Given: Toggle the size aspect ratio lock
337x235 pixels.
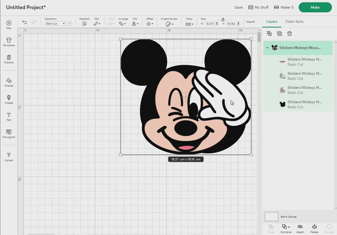Looking at the screenshot, I should (223, 19).
